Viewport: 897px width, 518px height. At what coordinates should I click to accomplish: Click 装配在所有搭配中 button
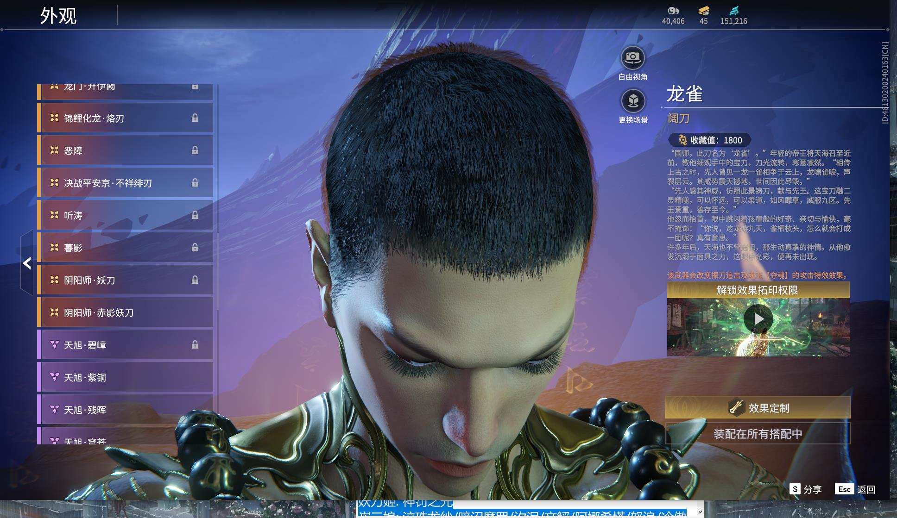758,434
